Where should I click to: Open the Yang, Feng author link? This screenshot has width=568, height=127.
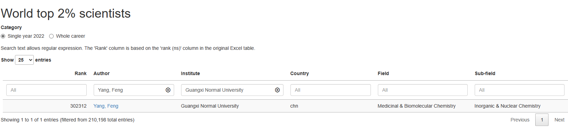click(x=106, y=106)
